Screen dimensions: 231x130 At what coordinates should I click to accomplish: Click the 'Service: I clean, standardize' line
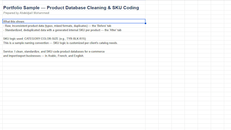(x=54, y=51)
